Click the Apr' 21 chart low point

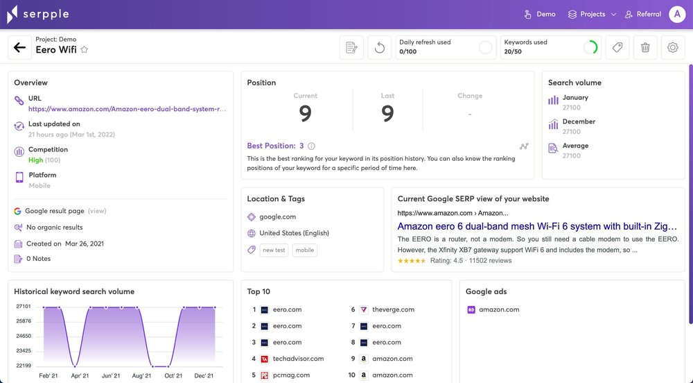tap(75, 366)
